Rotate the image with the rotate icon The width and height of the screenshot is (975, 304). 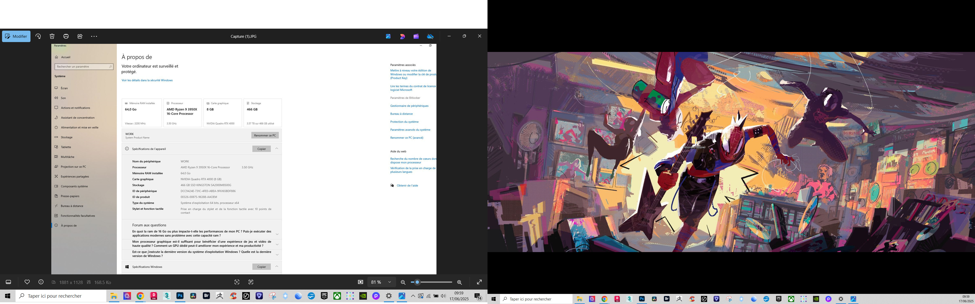click(x=38, y=36)
